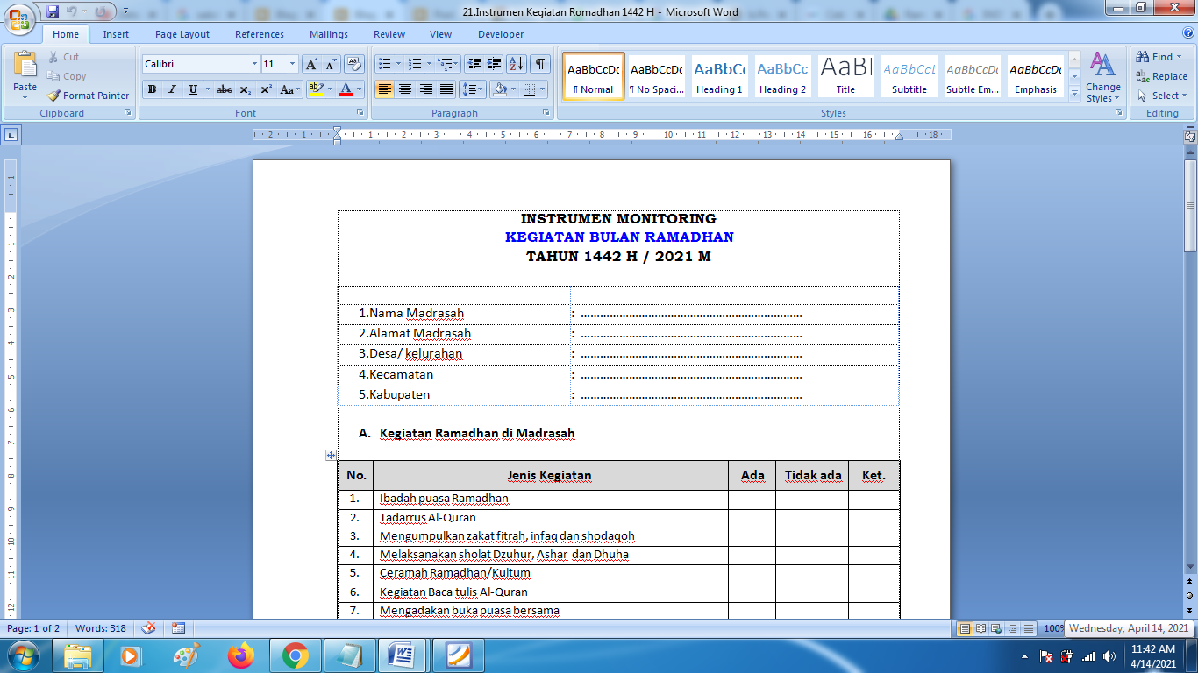The height and width of the screenshot is (673, 1198).
Task: Click Page: 1 of 2 indicator
Action: [x=33, y=628]
